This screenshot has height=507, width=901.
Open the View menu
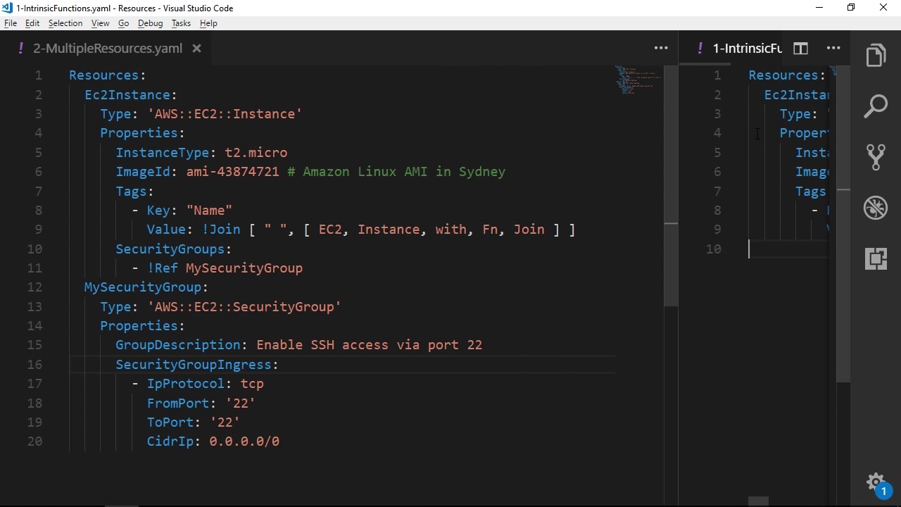coord(101,23)
